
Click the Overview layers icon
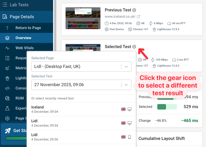click(7, 38)
